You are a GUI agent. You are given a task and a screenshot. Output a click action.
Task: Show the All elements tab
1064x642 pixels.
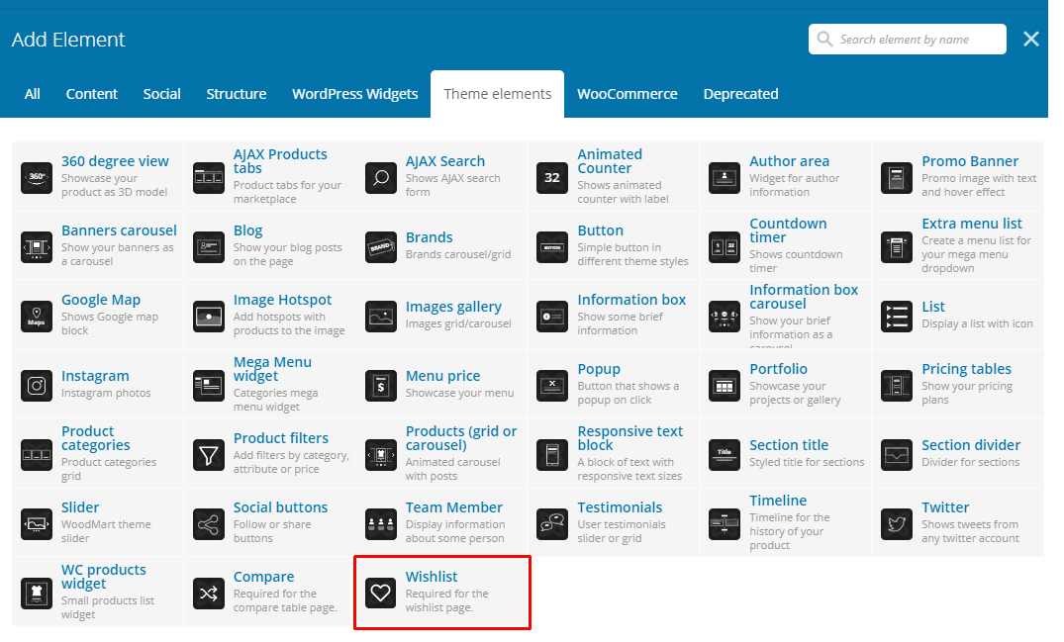(x=33, y=94)
